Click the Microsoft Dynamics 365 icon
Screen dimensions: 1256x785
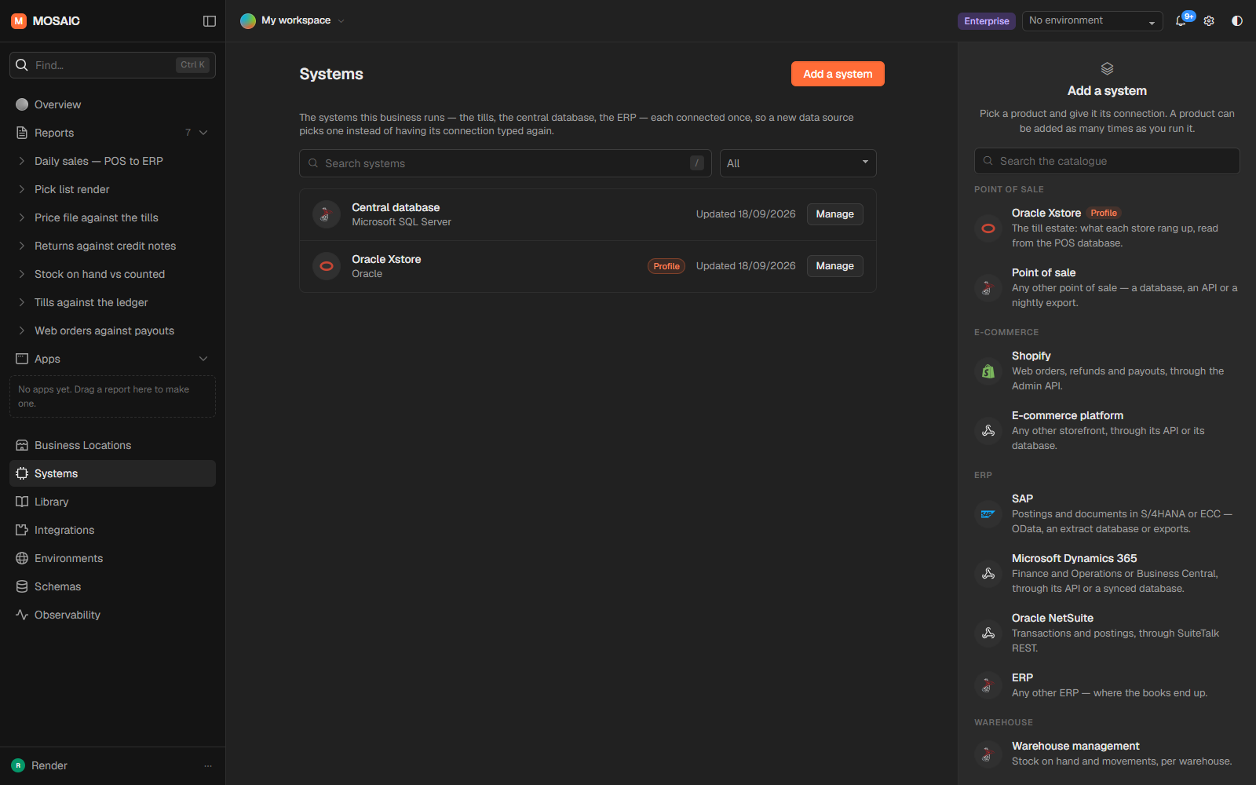988,574
